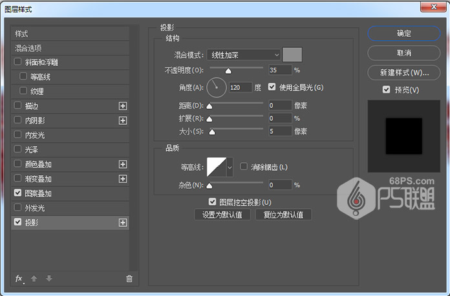The width and height of the screenshot is (450, 296).
Task: Select the 图案叠加 row label
Action: pos(38,194)
